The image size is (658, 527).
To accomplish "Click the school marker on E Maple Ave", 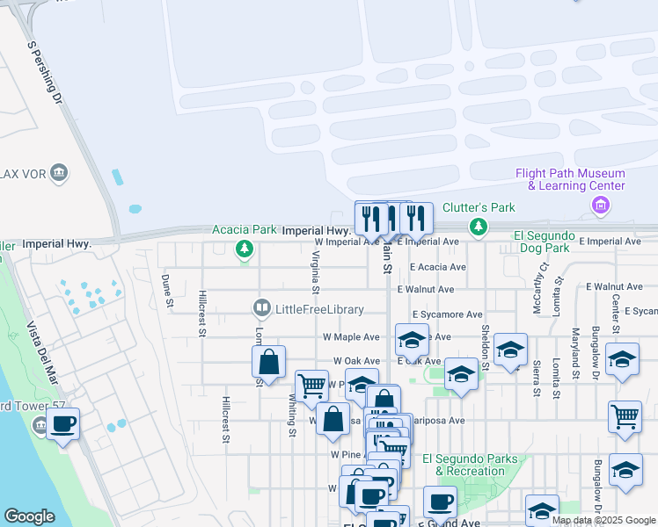I will coord(412,341).
